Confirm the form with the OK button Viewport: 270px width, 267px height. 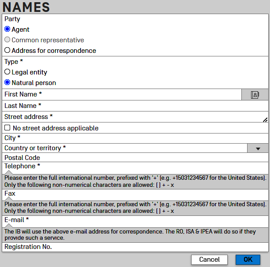coord(248,260)
